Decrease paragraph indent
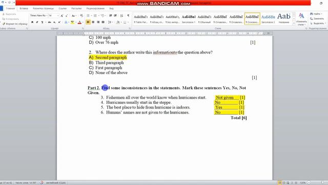 111,16
